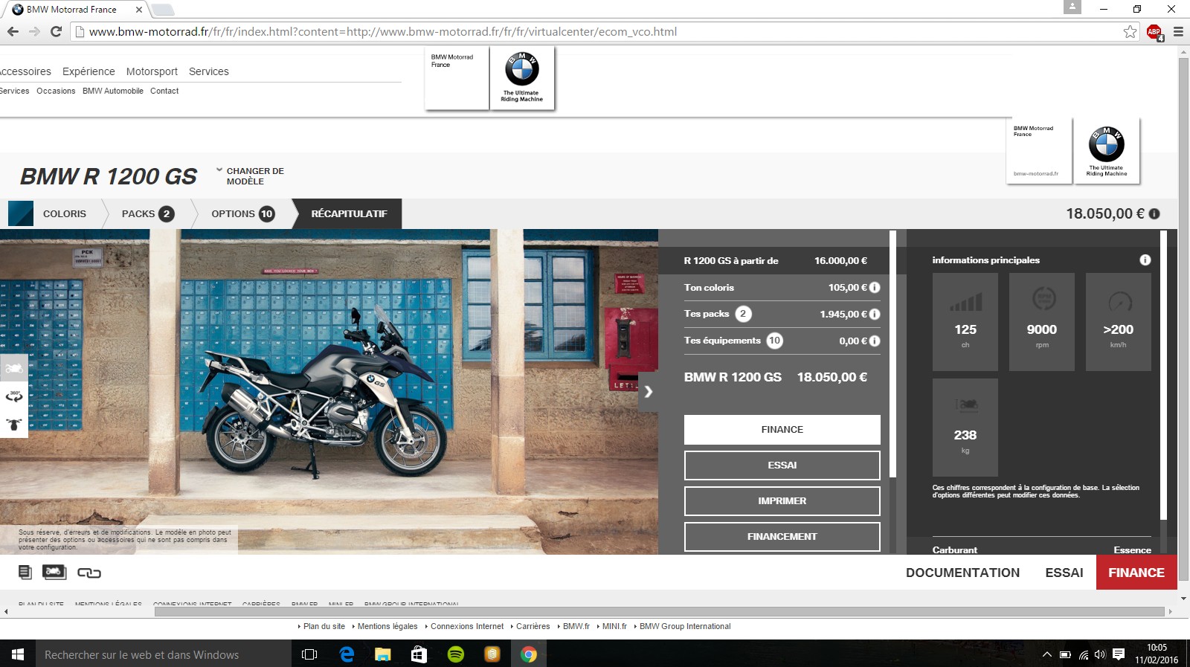
Task: Open Services main navigation menu
Action: [209, 71]
